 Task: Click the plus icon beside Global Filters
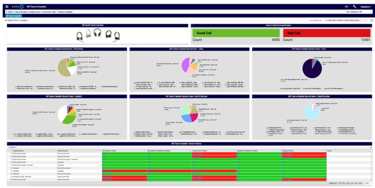[6, 20]
